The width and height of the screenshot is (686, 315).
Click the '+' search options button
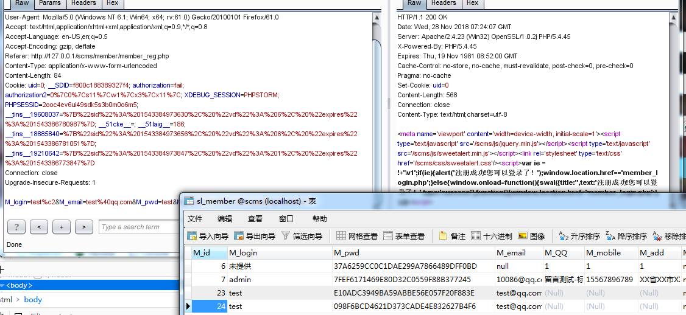pos(62,227)
